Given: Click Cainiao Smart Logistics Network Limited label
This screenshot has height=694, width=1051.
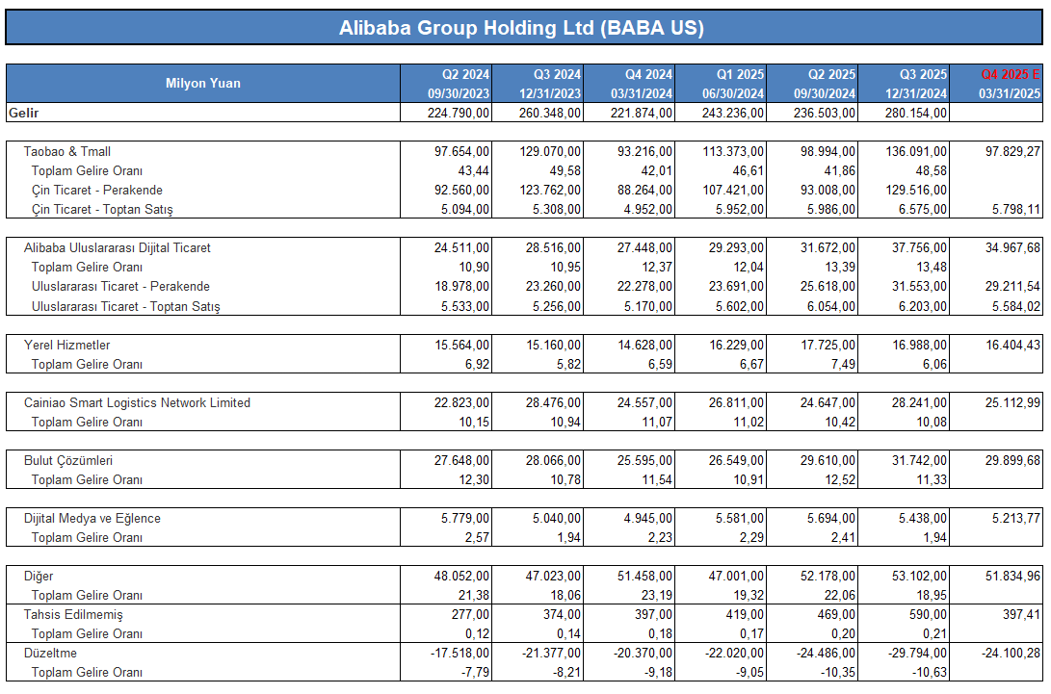Looking at the screenshot, I should [x=137, y=402].
